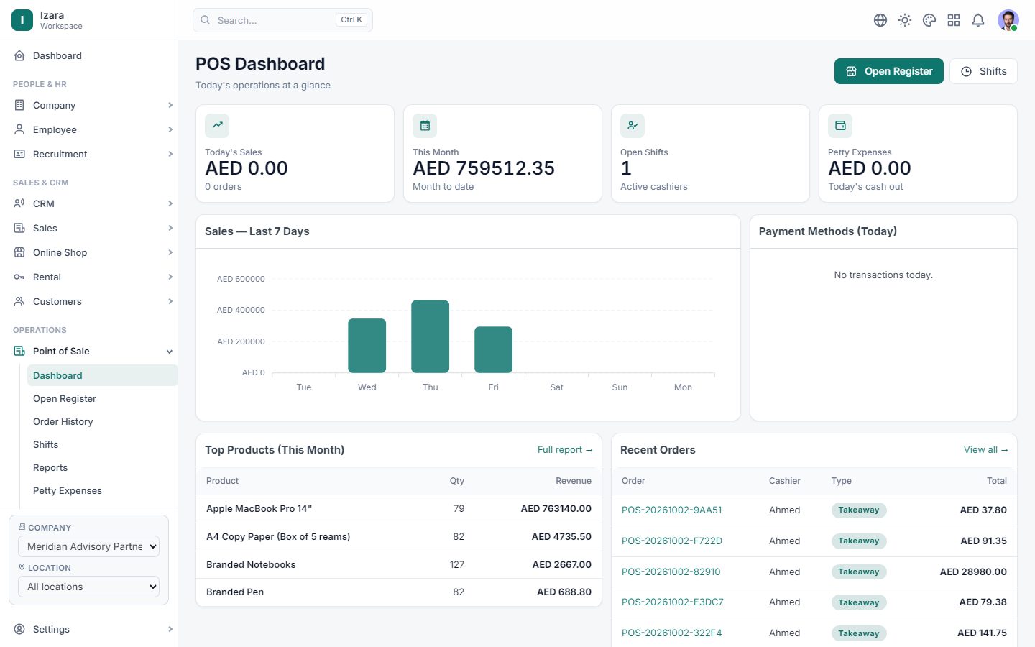Click the Open Shifts user icon

point(632,126)
